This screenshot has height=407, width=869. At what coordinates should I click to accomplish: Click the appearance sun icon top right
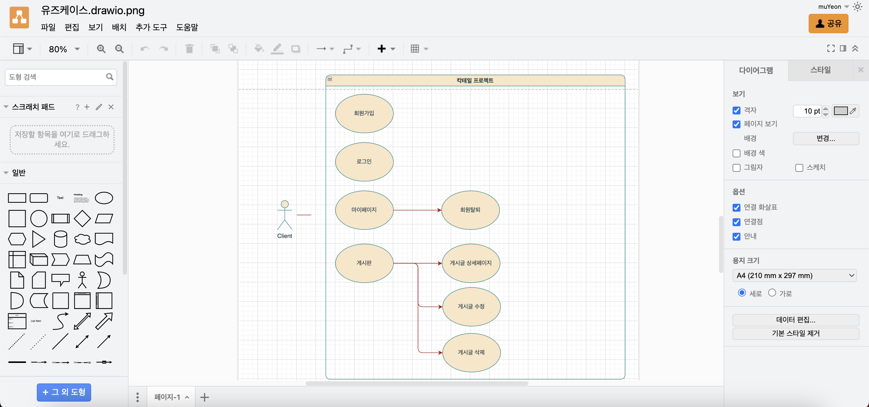[857, 7]
